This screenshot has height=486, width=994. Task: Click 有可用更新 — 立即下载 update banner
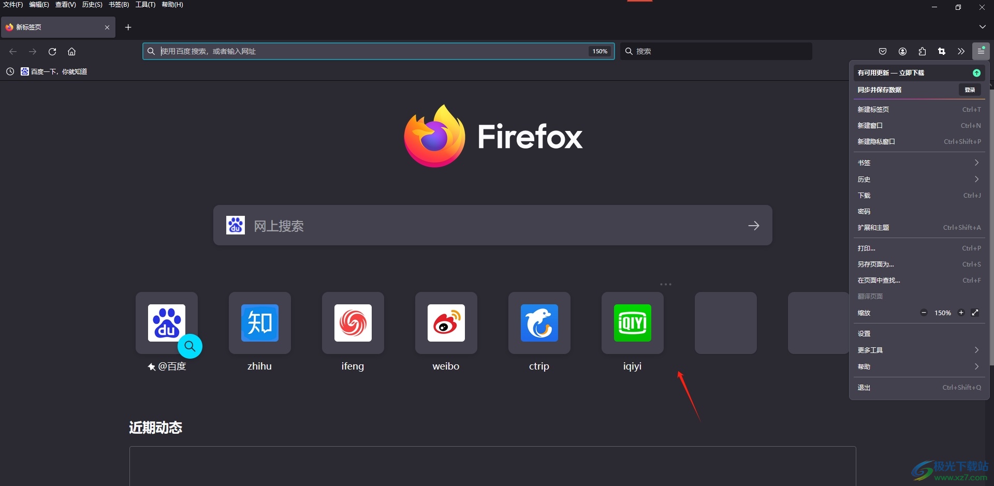point(919,73)
